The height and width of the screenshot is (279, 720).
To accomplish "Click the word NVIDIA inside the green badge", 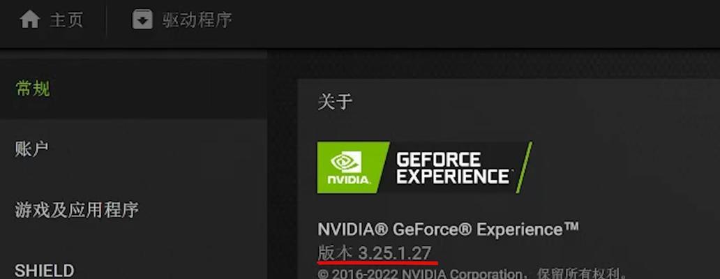I will (349, 179).
